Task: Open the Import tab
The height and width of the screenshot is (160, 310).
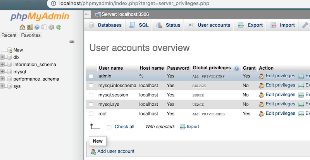Action: (x=282, y=25)
